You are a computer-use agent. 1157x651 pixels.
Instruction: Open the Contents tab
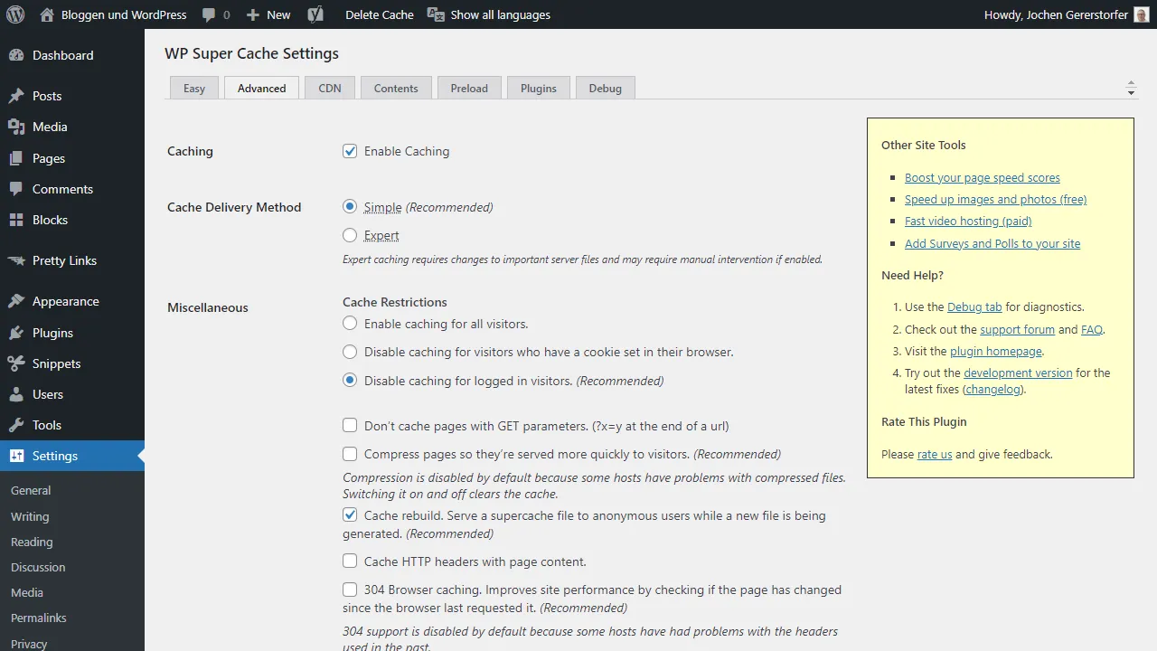click(396, 88)
